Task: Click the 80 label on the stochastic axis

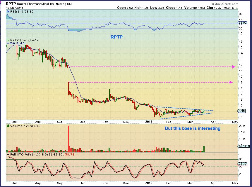Action: tap(241, 159)
